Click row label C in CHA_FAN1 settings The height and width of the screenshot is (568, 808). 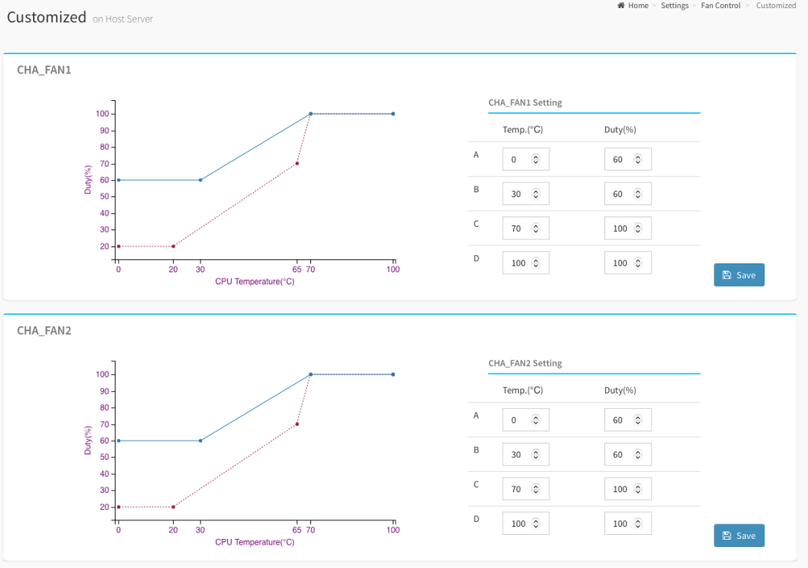point(476,224)
